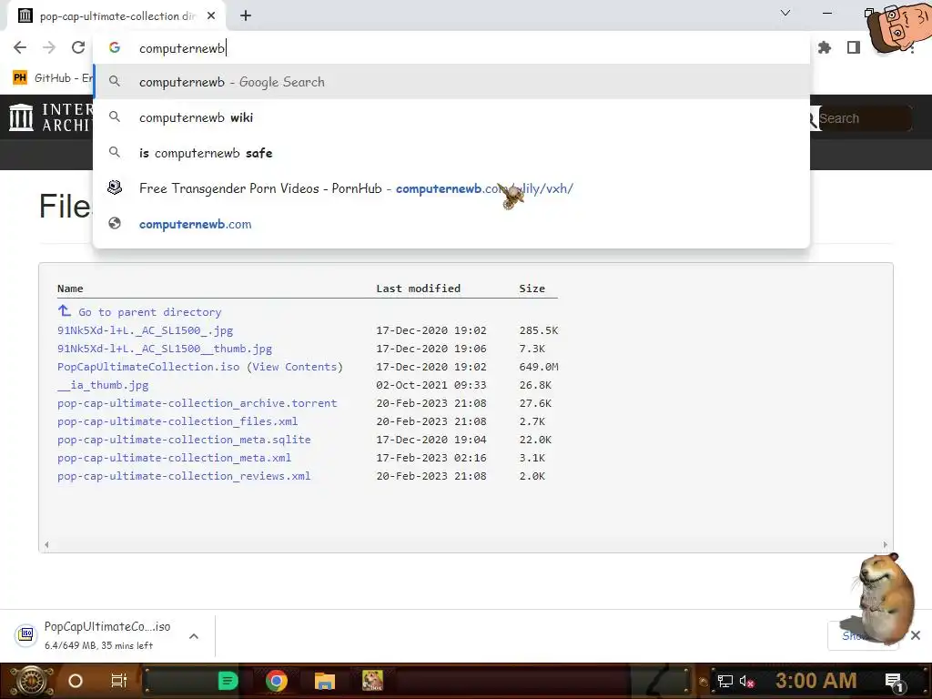Click the 3:00 AM clock

[x=816, y=681]
